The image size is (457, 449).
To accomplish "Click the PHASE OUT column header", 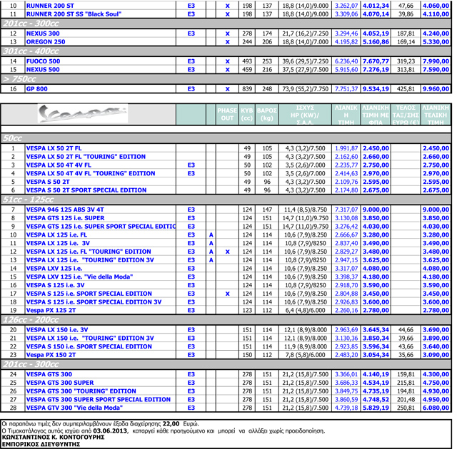I will [x=227, y=115].
